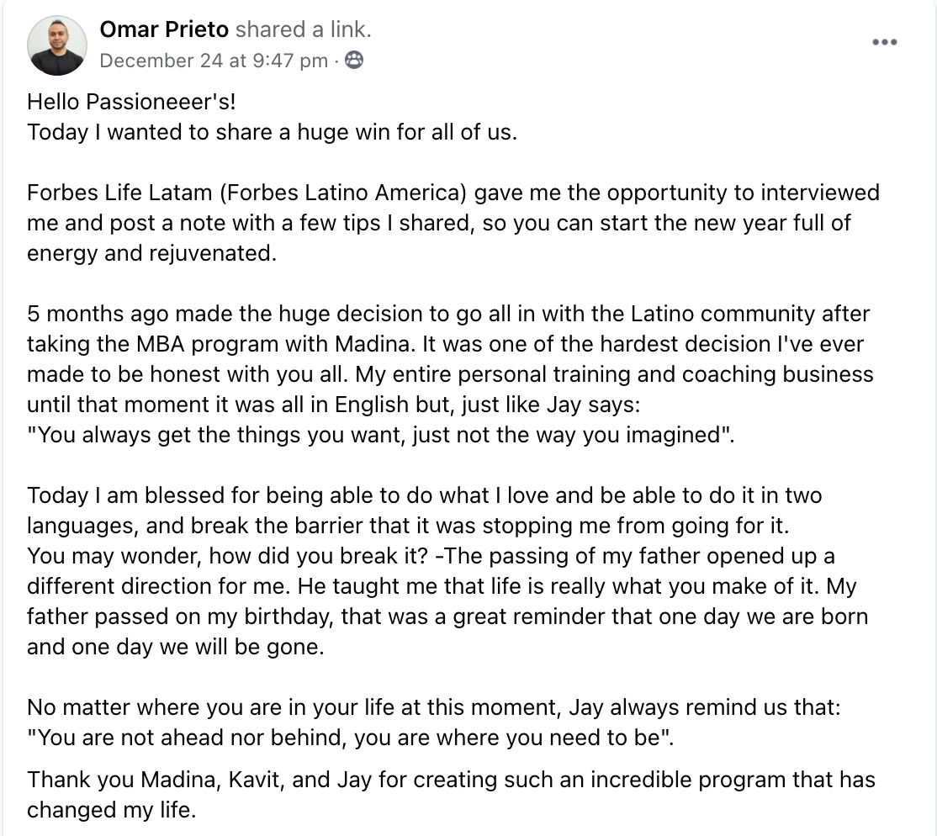The width and height of the screenshot is (937, 836).
Task: Click the group audience privacy icon
Action: click(x=354, y=61)
